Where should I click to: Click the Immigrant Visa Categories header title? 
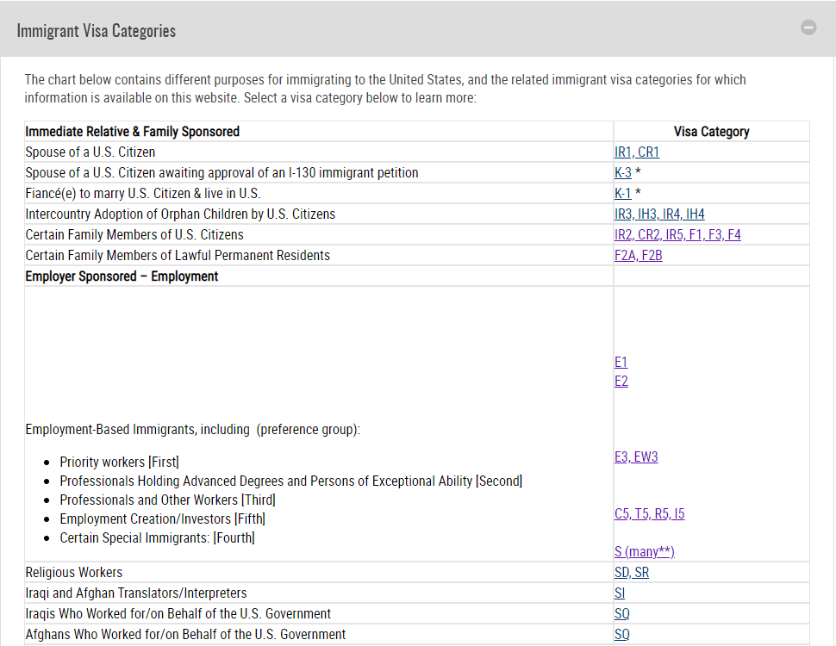97,31
